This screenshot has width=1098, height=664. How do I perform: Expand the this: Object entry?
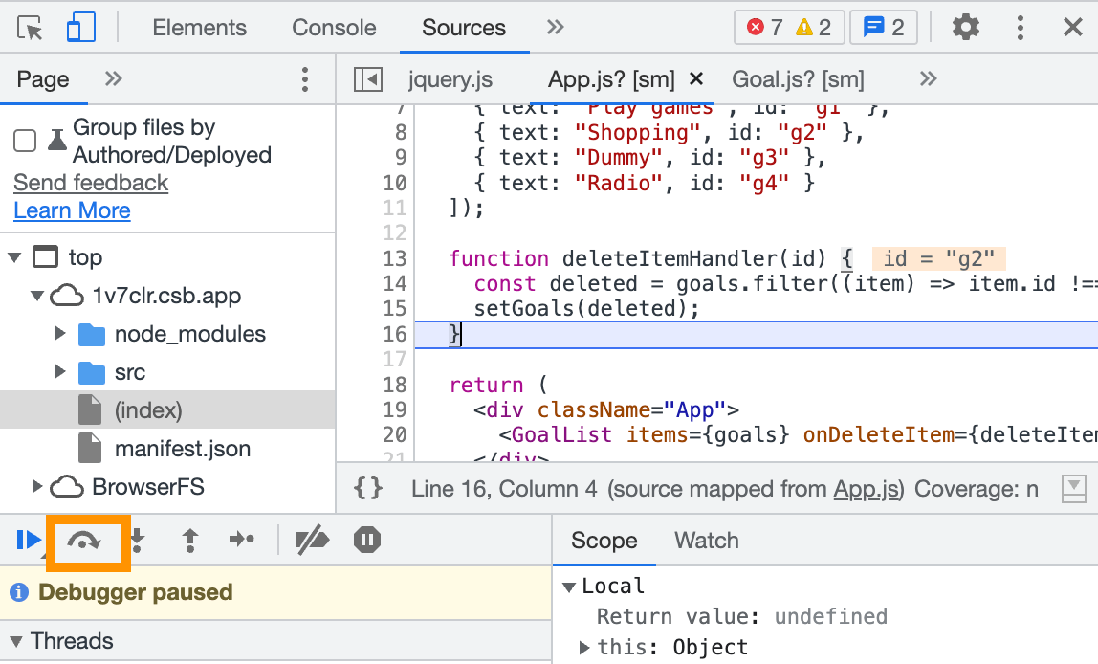coord(584,647)
